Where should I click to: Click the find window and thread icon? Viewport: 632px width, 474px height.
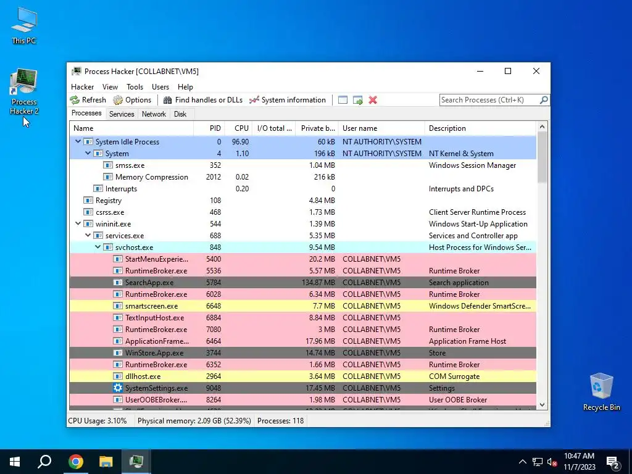coord(357,100)
